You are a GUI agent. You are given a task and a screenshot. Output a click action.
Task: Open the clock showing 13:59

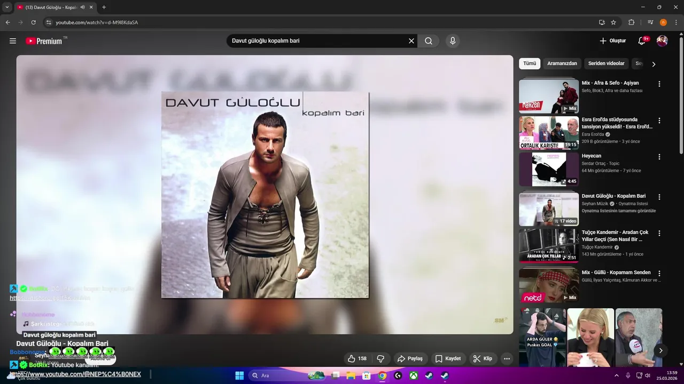[667, 375]
